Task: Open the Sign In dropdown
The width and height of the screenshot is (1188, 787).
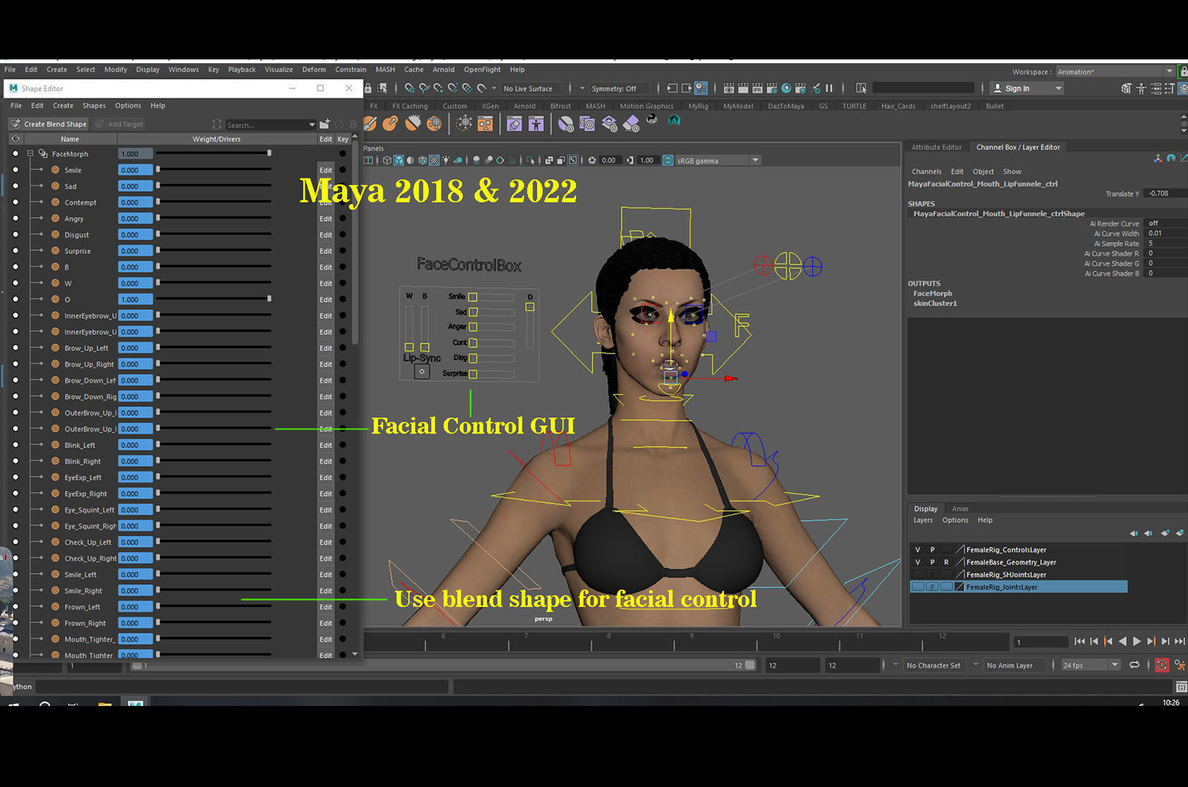Action: coord(1028,88)
